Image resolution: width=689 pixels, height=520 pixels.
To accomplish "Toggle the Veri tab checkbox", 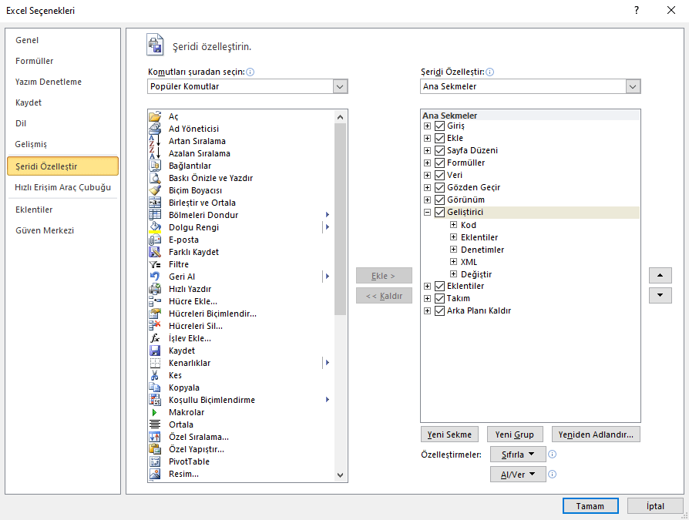I will (440, 175).
